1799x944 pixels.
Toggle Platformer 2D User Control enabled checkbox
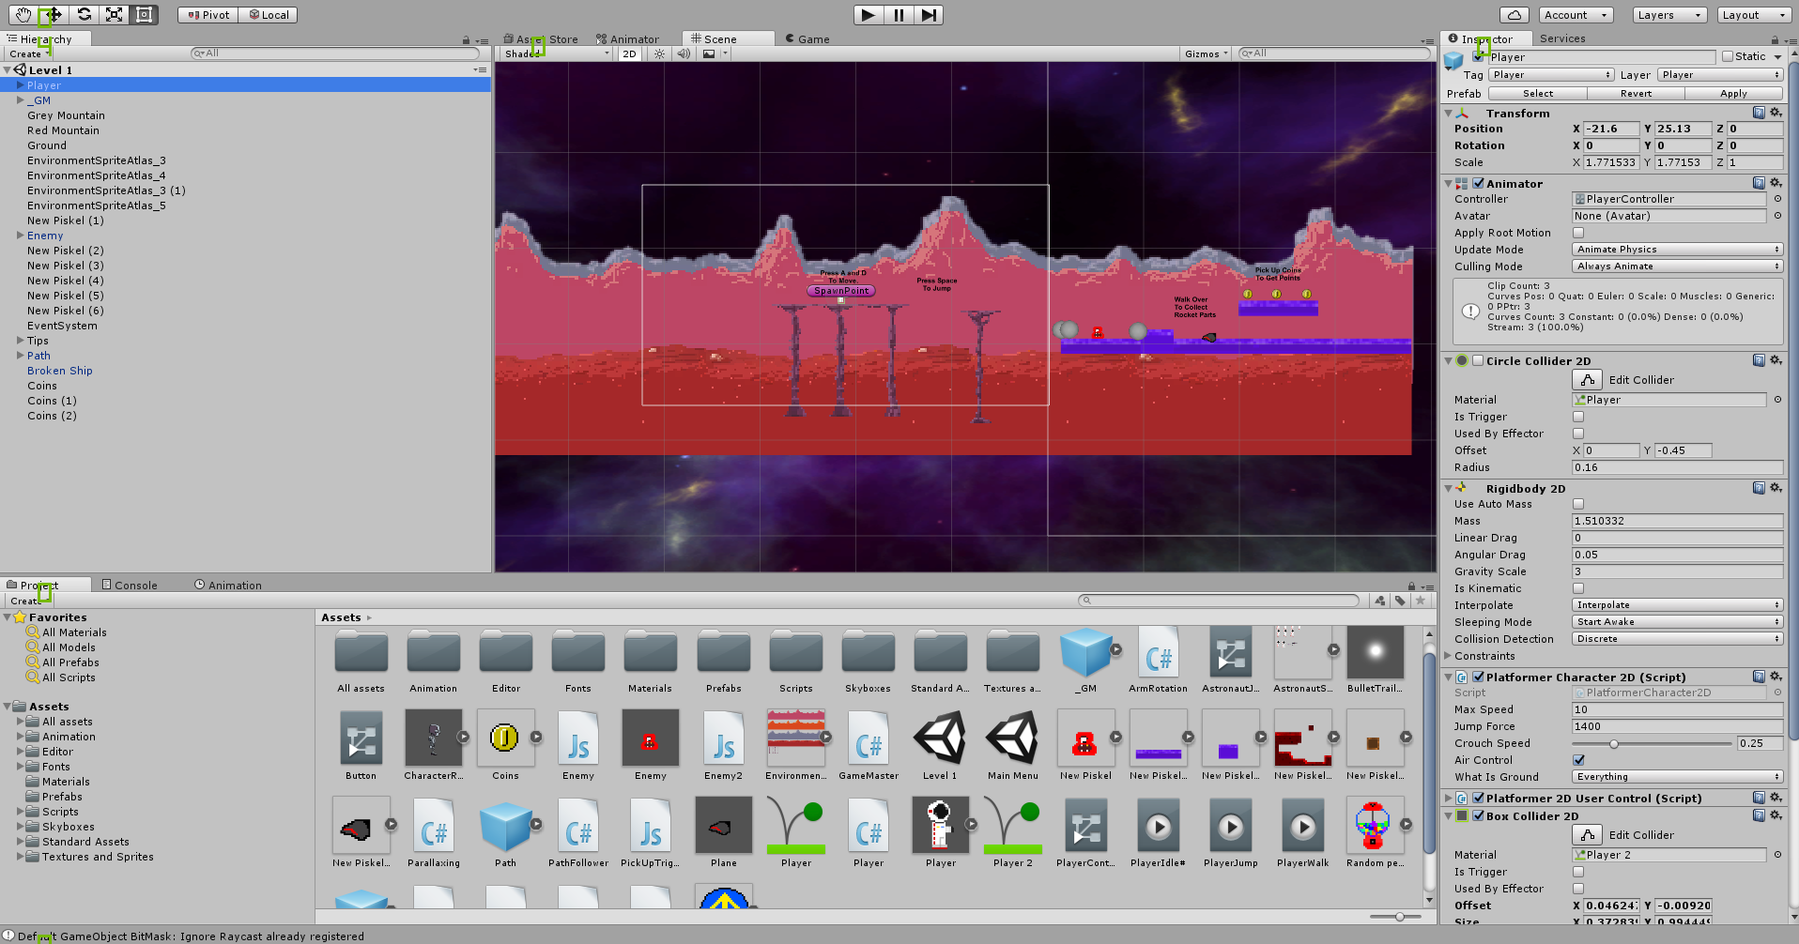tap(1478, 799)
